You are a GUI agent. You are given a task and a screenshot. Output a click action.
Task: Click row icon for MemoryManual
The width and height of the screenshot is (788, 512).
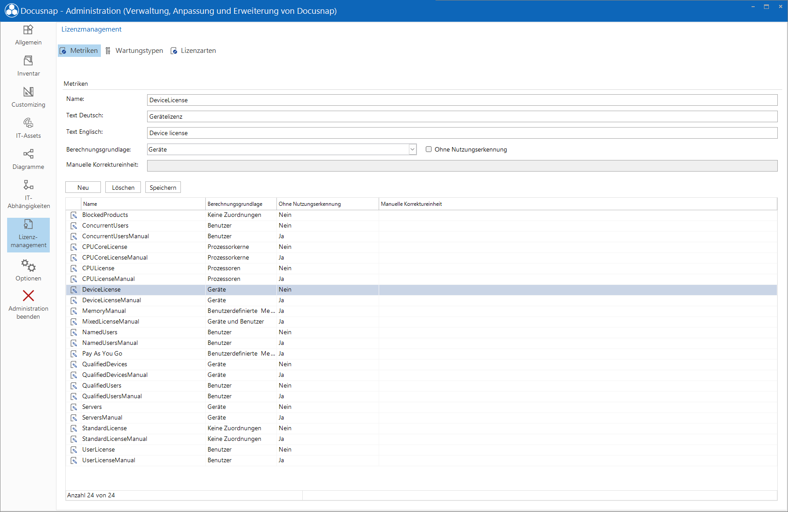(x=74, y=311)
